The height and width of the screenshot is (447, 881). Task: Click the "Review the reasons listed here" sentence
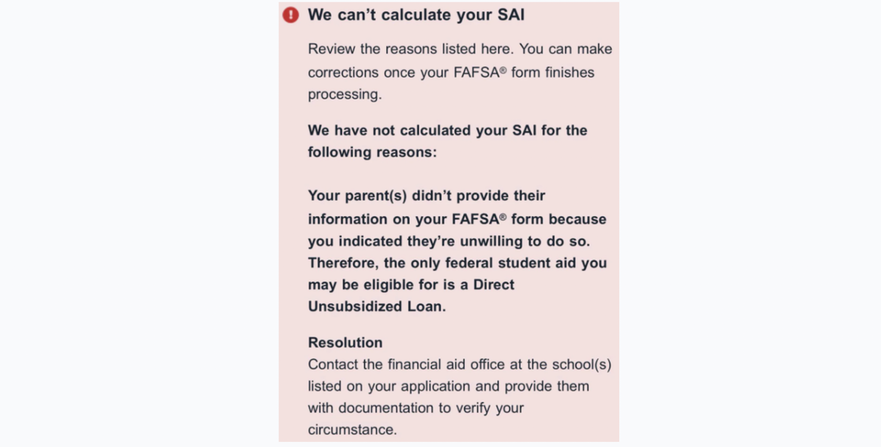[410, 49]
